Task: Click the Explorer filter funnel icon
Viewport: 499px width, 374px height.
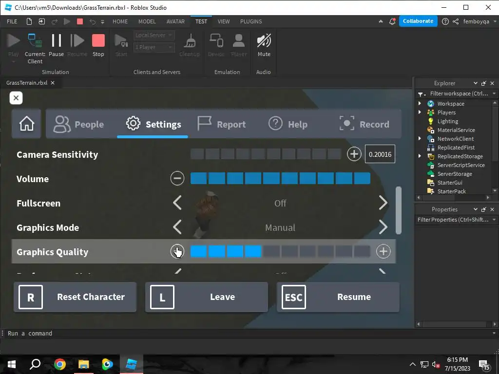Action: tap(422, 94)
